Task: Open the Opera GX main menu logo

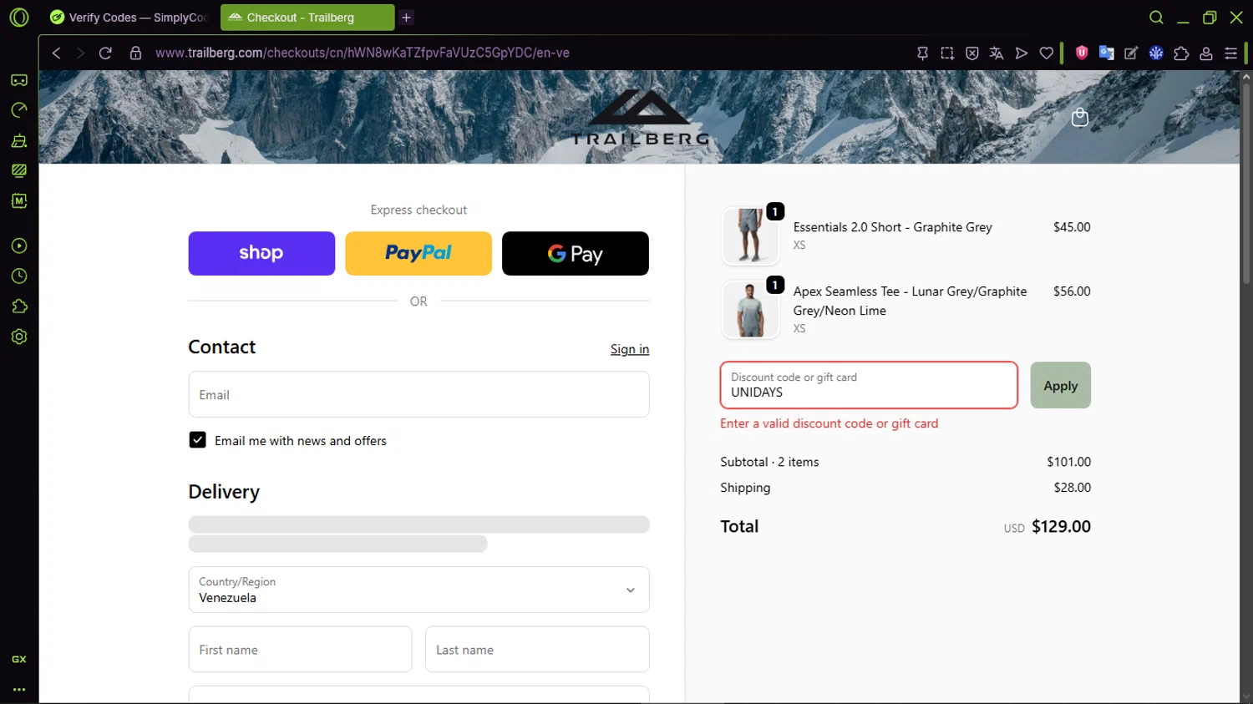Action: 18,17
